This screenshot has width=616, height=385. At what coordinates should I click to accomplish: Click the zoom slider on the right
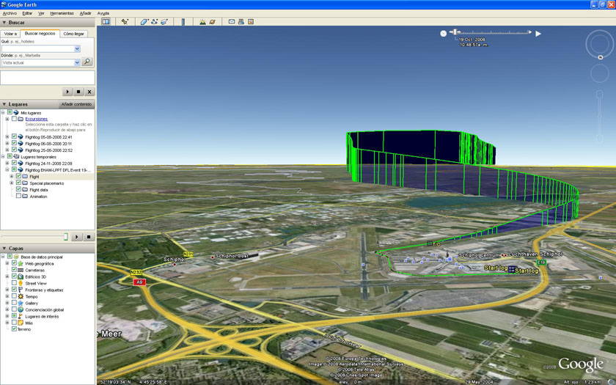click(600, 116)
